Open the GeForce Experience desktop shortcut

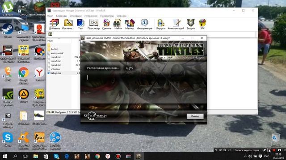point(8,97)
